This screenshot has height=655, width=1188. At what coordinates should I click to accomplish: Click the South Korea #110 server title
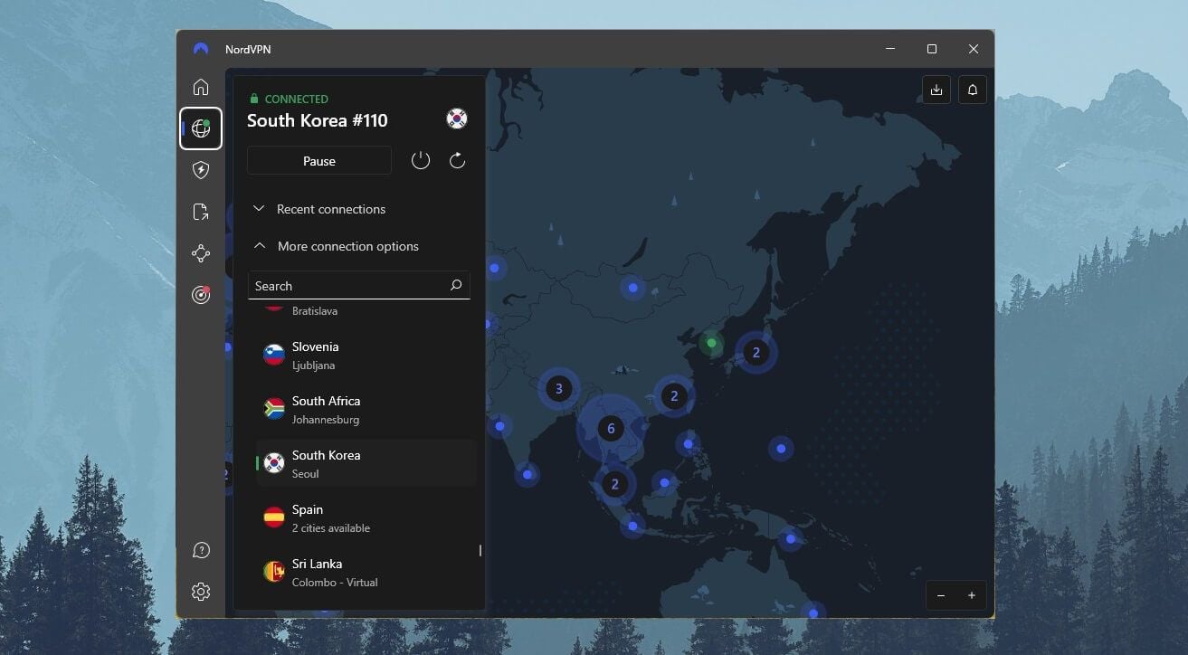pyautogui.click(x=318, y=120)
